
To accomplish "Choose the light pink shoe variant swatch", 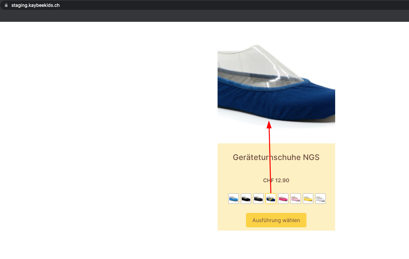I will tap(296, 199).
